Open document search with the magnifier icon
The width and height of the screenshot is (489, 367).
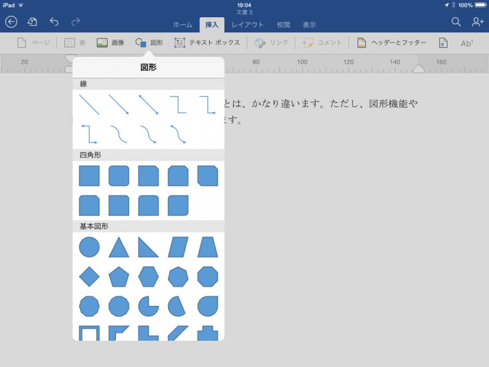coord(456,21)
